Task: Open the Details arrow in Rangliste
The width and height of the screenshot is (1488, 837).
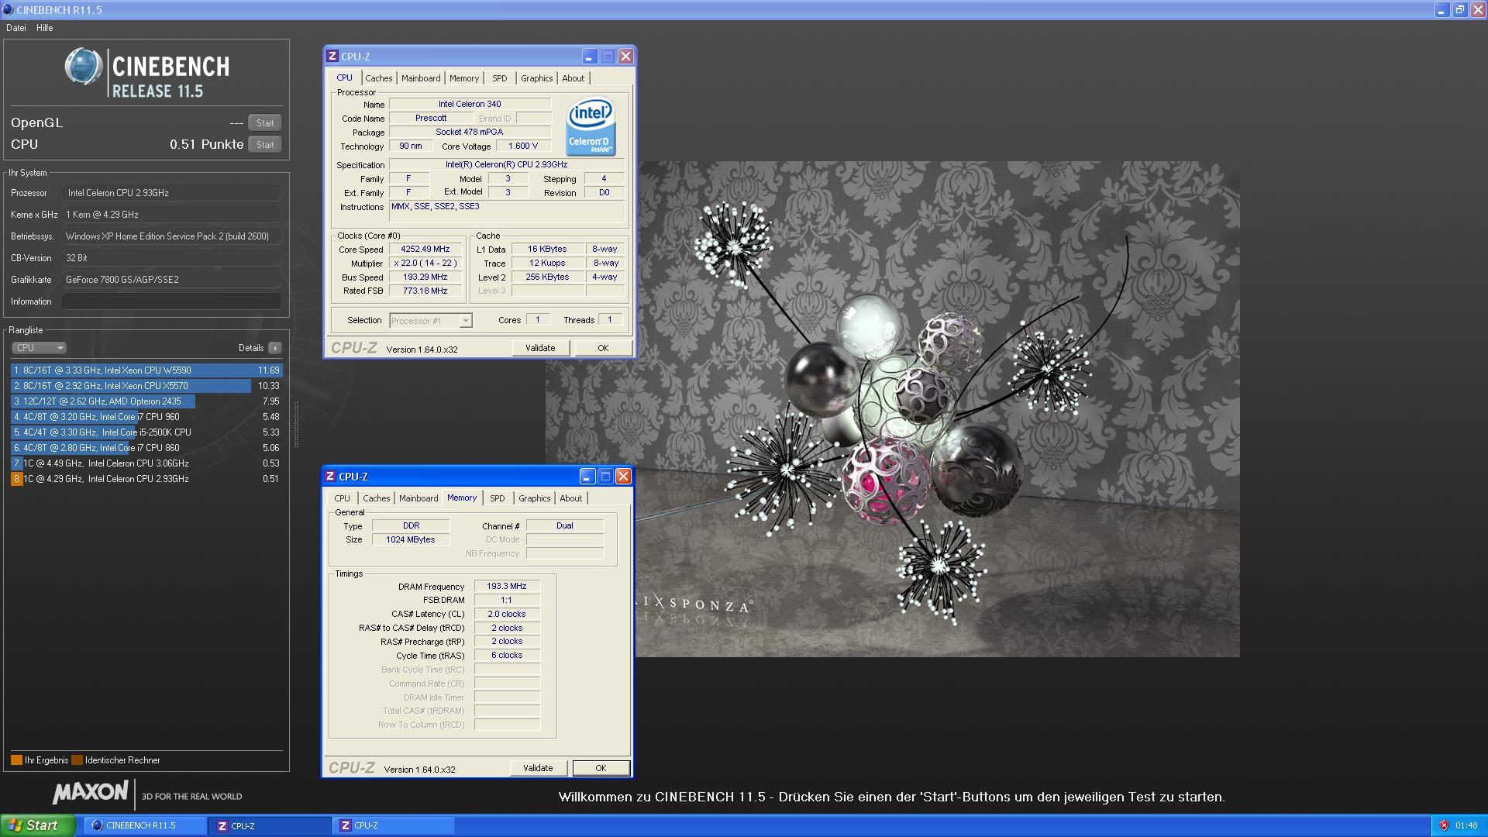Action: coord(274,348)
